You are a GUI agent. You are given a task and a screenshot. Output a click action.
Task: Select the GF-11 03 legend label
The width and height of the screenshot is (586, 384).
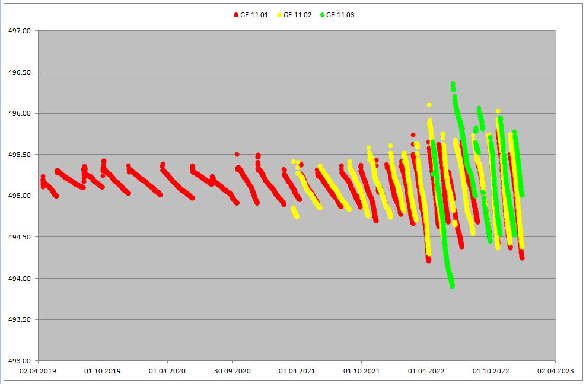340,15
